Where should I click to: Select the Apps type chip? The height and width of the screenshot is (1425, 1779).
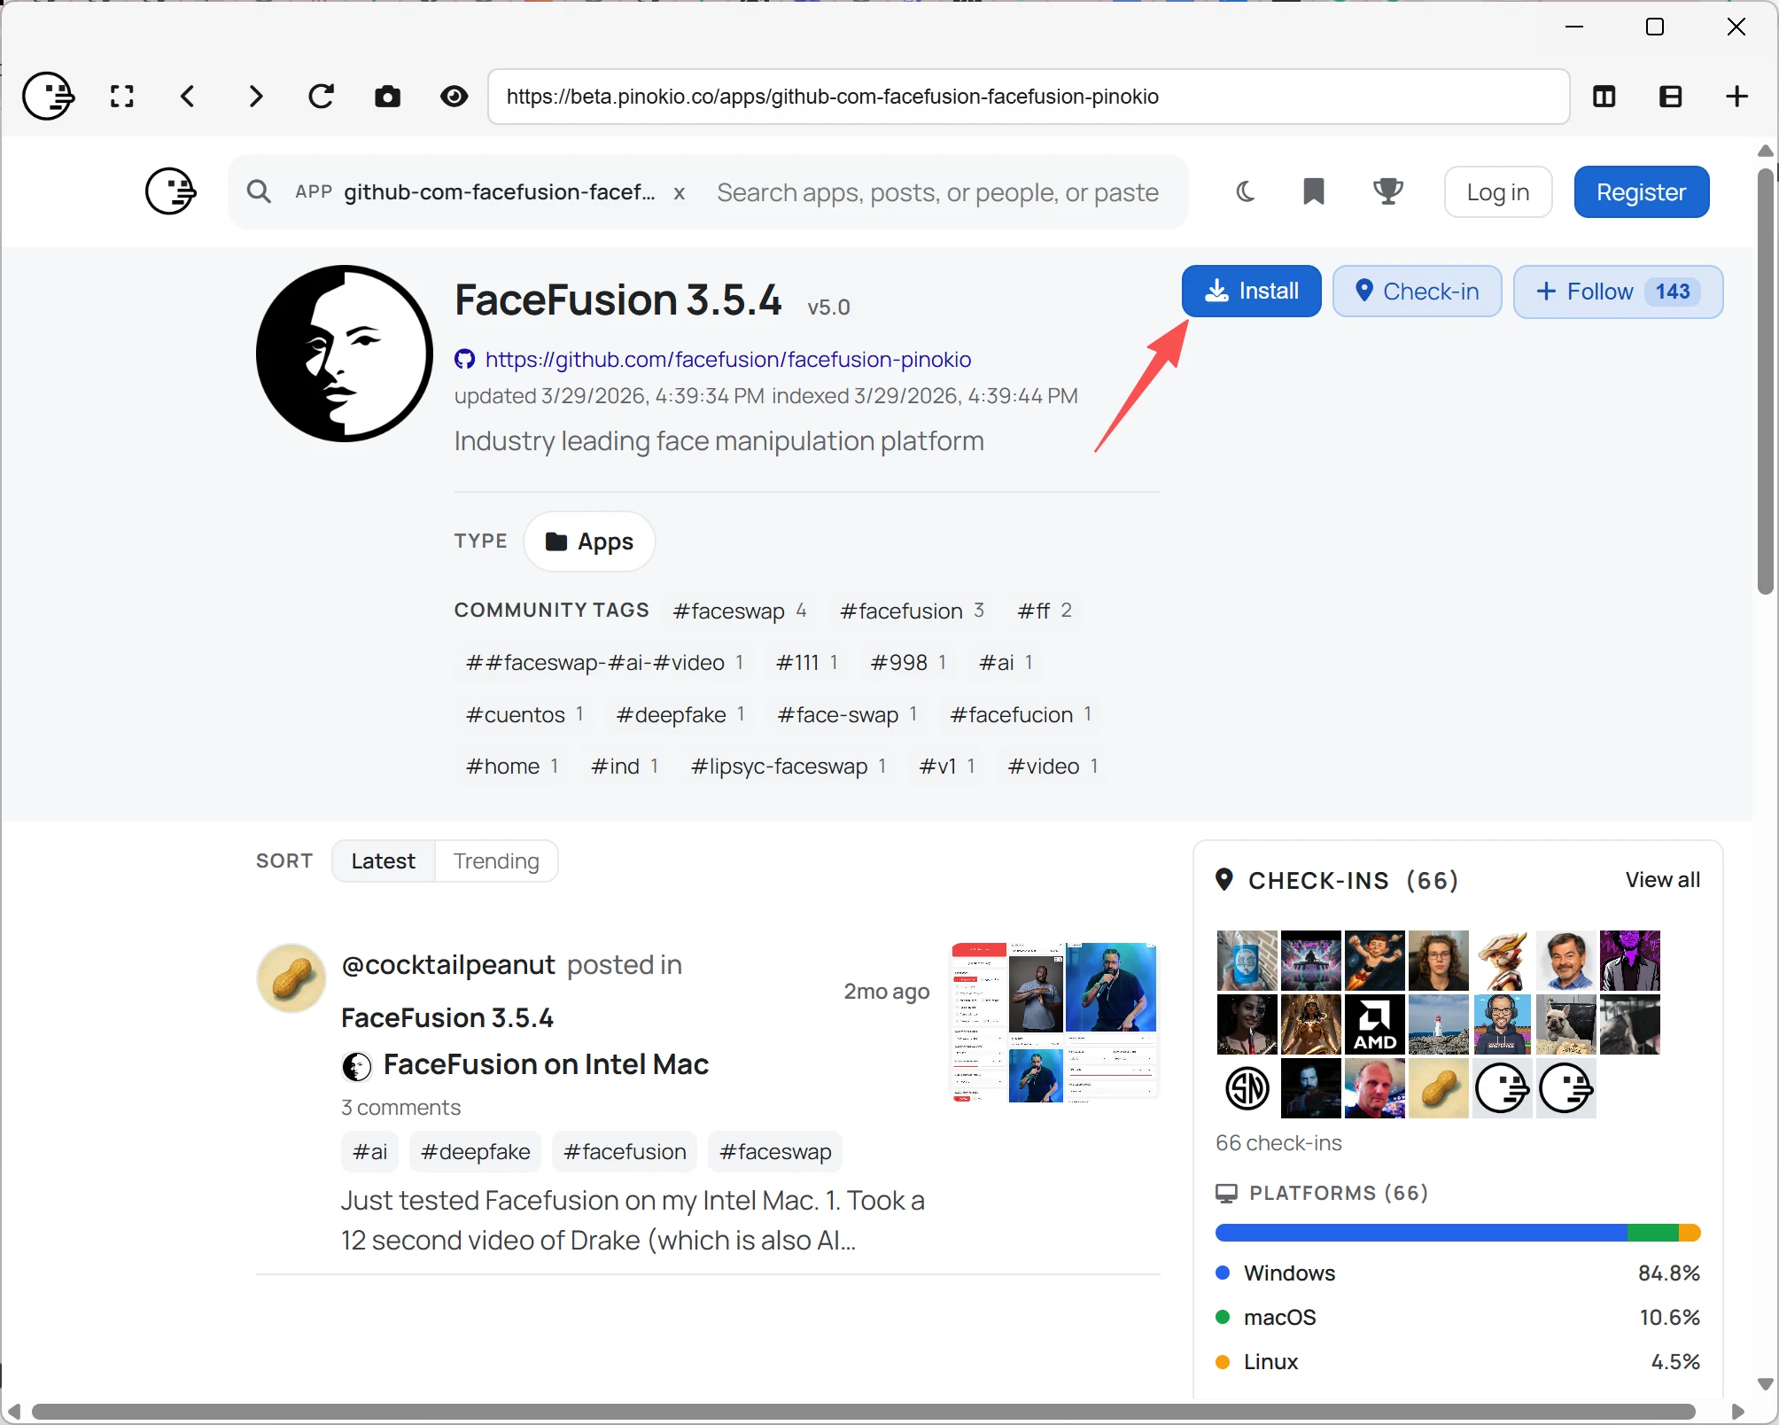(589, 541)
